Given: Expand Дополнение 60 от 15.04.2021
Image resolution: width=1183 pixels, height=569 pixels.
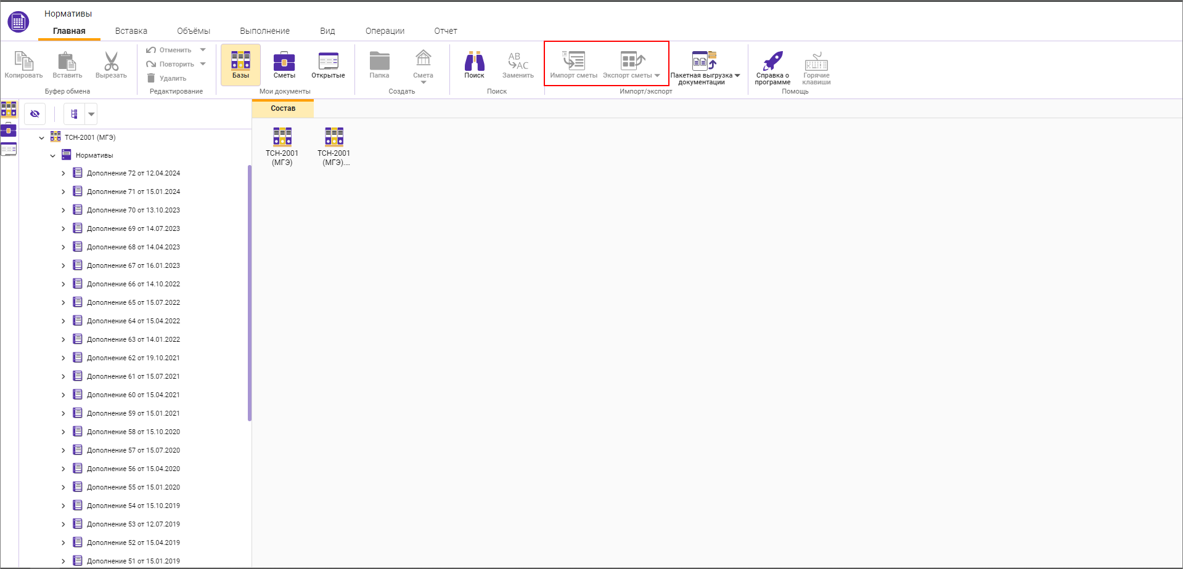Looking at the screenshot, I should (63, 395).
